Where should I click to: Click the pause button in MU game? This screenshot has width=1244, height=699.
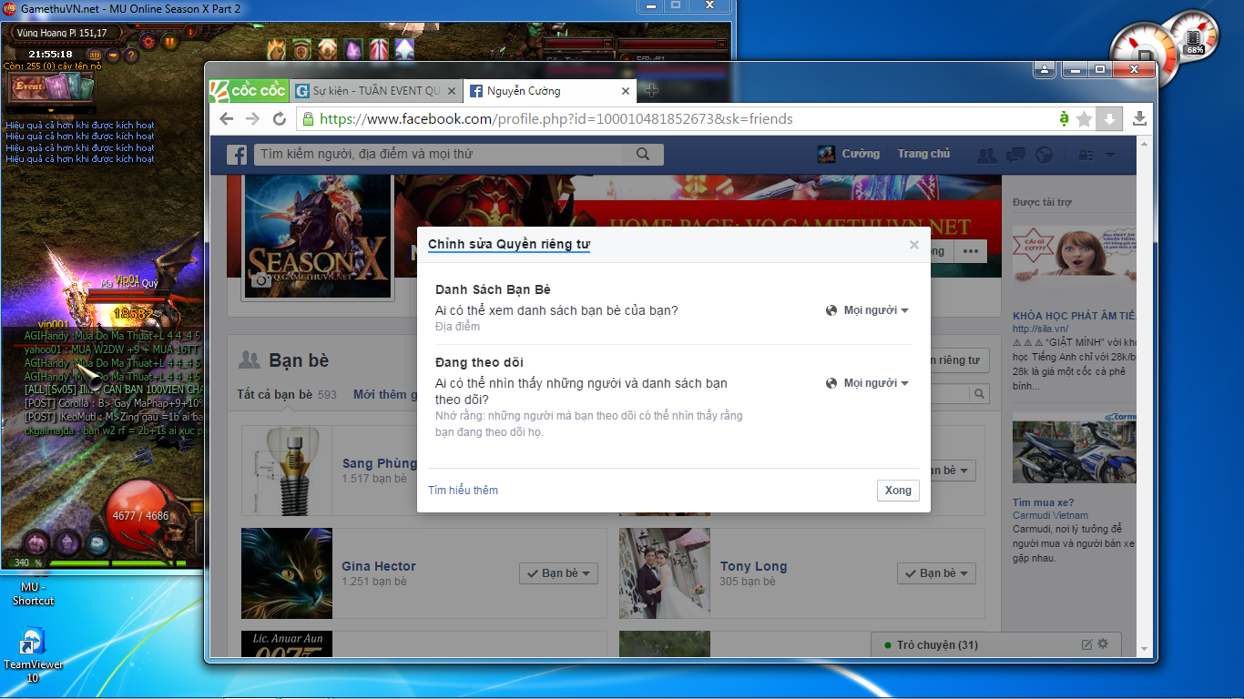coord(169,41)
